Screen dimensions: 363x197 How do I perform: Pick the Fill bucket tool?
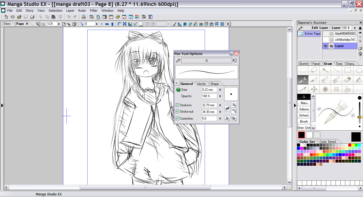pyautogui.click(x=358, y=80)
